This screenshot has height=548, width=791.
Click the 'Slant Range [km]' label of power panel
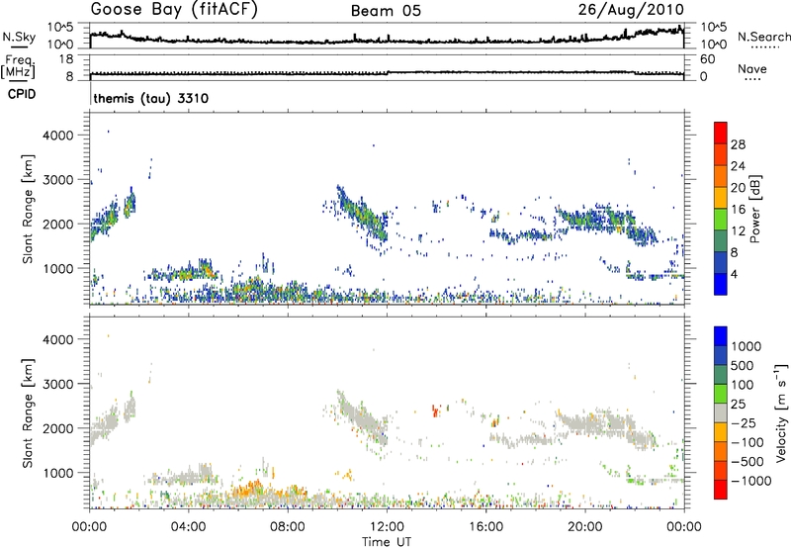(x=28, y=209)
